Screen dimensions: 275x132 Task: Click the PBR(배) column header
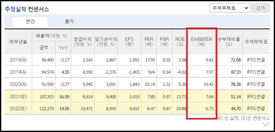click(x=165, y=42)
